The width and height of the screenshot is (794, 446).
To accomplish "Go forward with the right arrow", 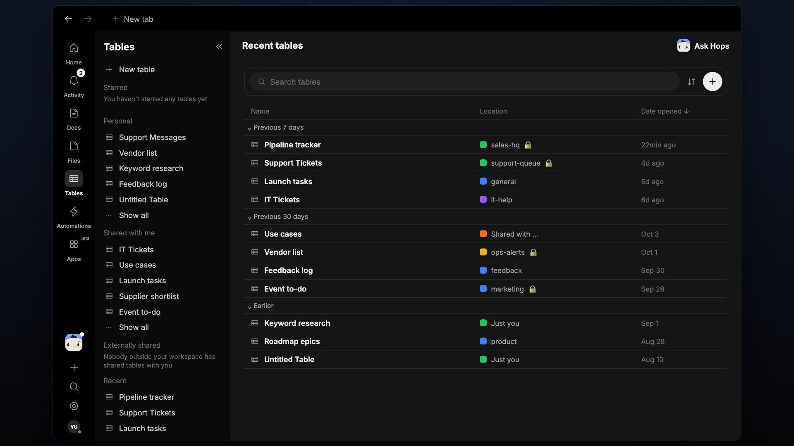I will tap(88, 19).
